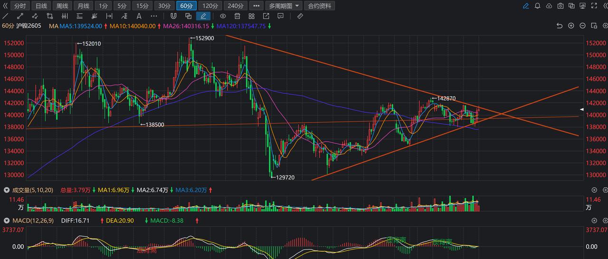Select the vertical bars measurement tool
Screen dimensions: 608x259
[x=65, y=16]
